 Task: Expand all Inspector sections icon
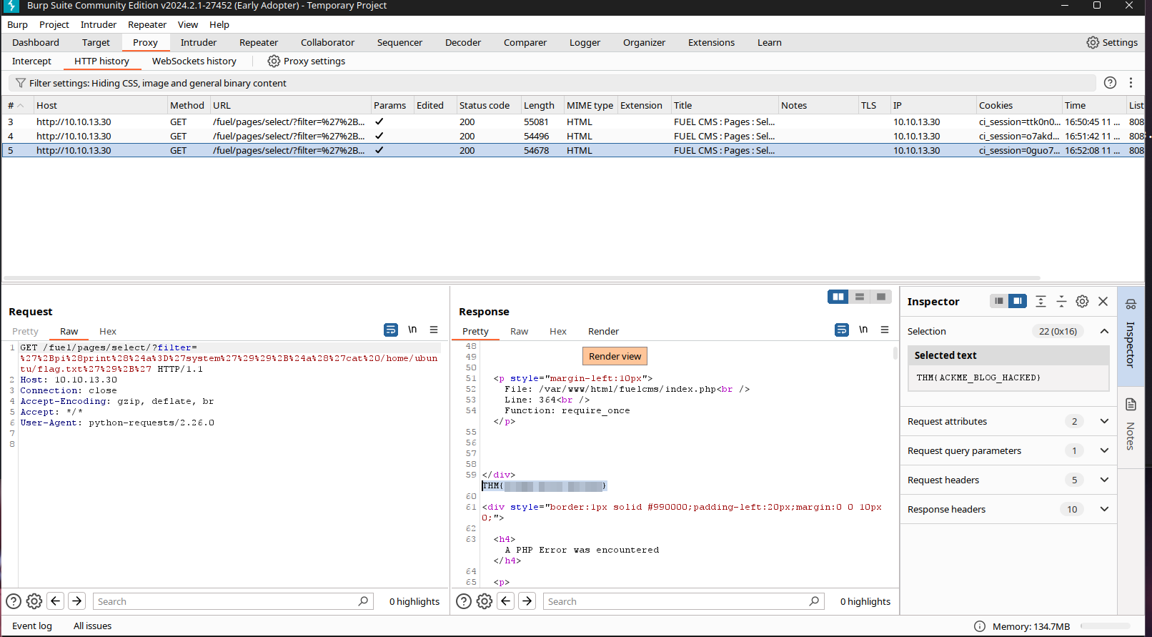[1041, 302]
